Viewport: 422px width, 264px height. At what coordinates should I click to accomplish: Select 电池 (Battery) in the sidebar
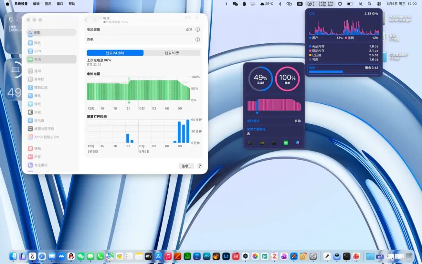click(51, 59)
